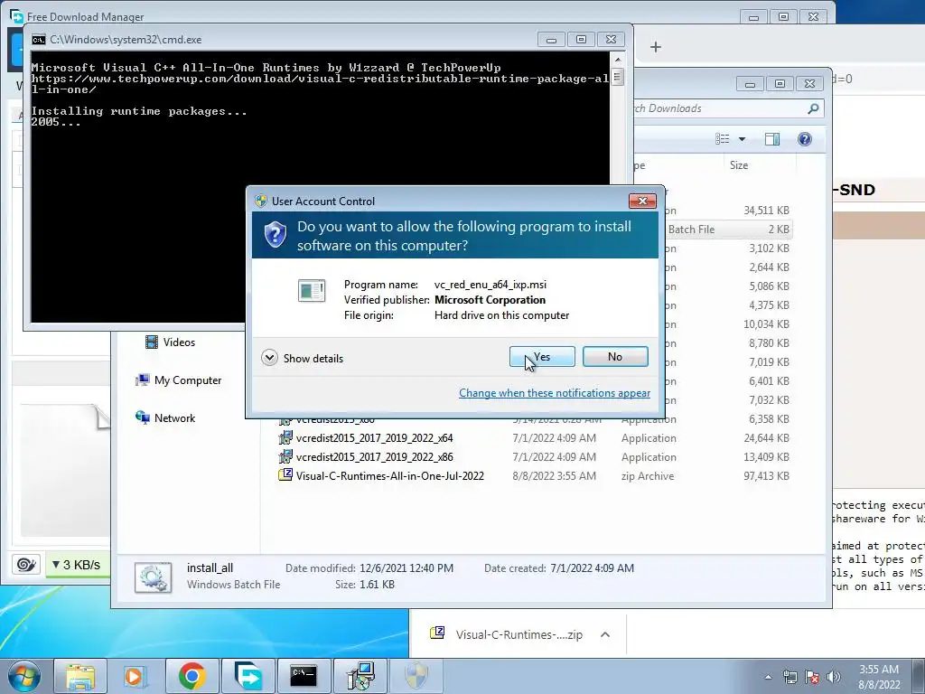Viewport: 925px width, 694px height.
Task: Open Explorer help question mark icon
Action: point(805,138)
